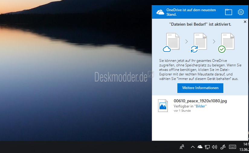Click the syncing document illustration
This screenshot has width=249, height=153.
click(x=199, y=43)
